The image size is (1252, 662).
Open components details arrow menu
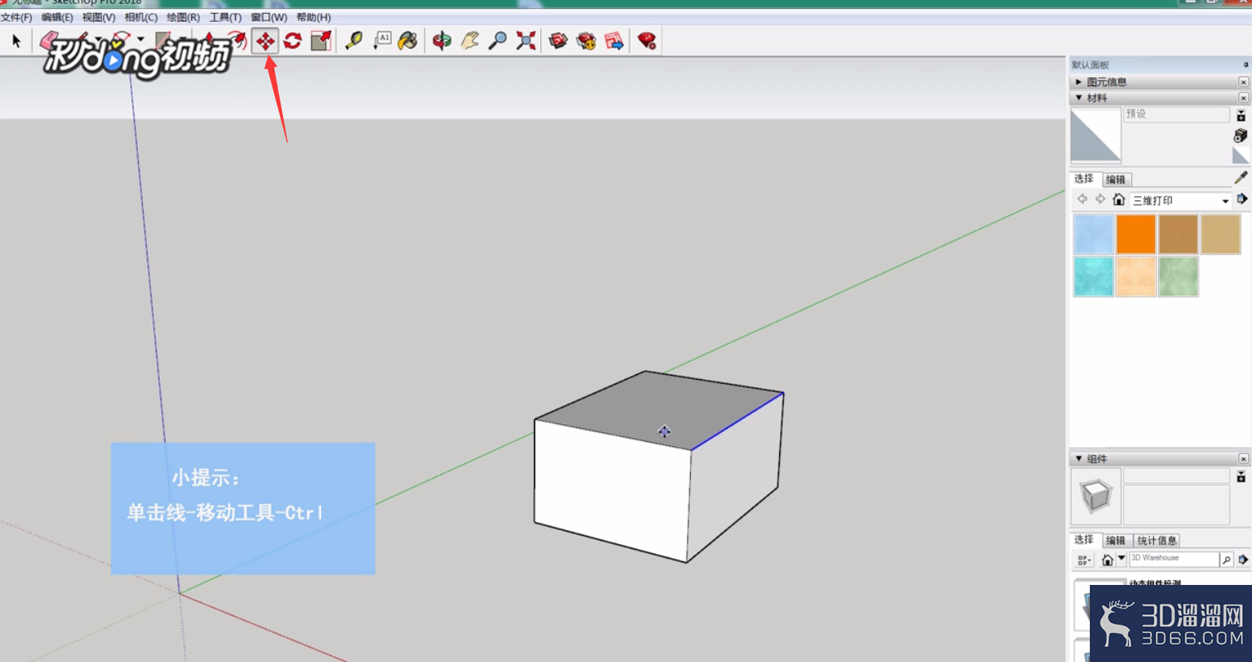pos(1243,560)
